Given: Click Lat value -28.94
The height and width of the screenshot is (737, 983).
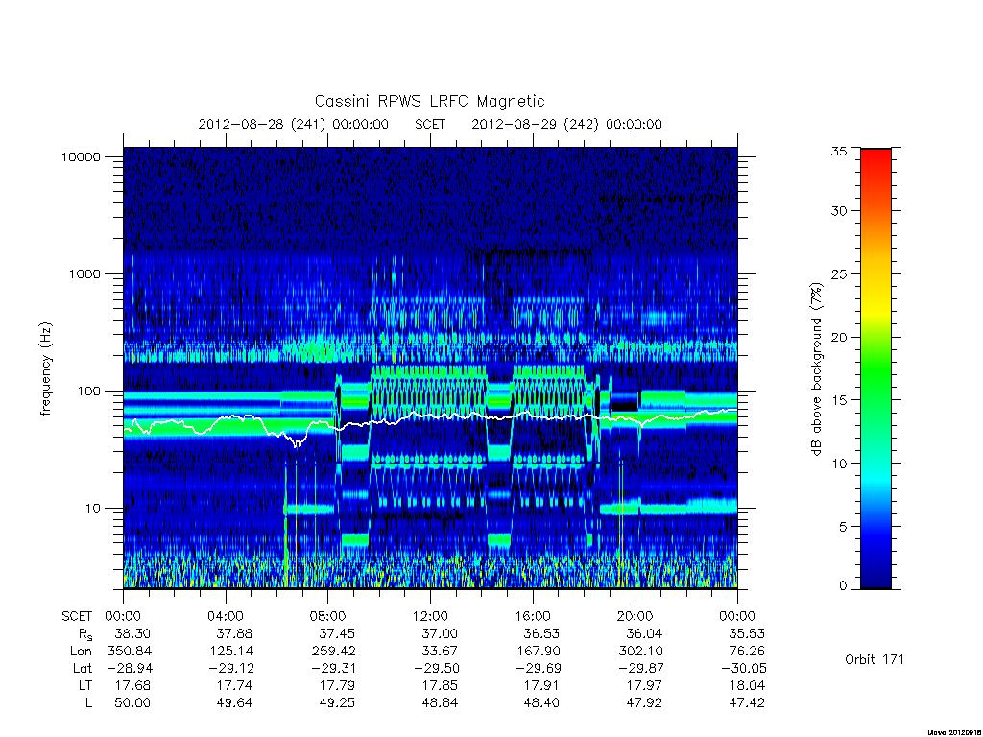Looking at the screenshot, I should tap(130, 669).
